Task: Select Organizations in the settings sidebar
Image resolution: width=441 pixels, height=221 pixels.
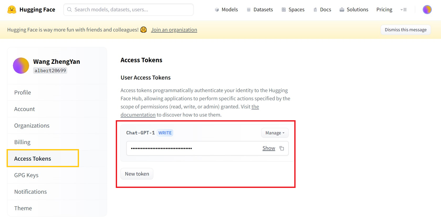Action: point(57,125)
